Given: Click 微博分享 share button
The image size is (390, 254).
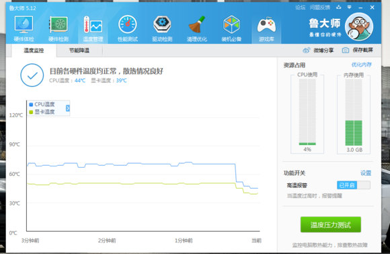Looking at the screenshot, I should [318, 51].
